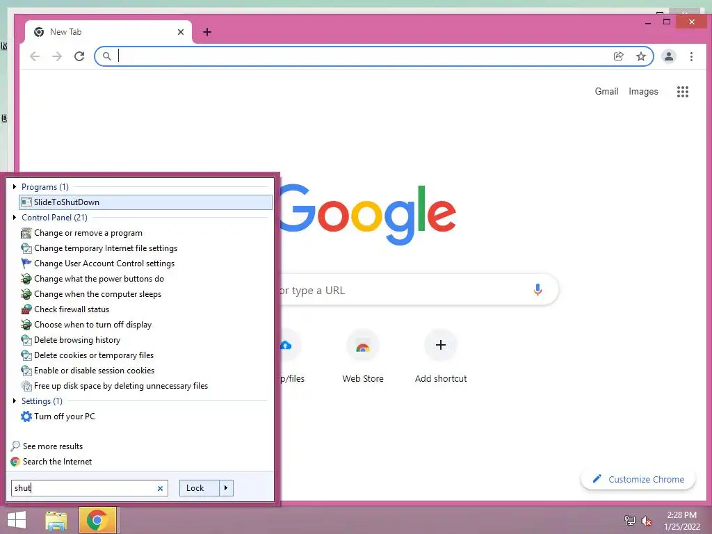Share this page icon in address bar
712x534 pixels.
[x=618, y=56]
